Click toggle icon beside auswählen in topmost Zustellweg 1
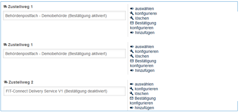239x112 pixels. pyautogui.click(x=132, y=9)
